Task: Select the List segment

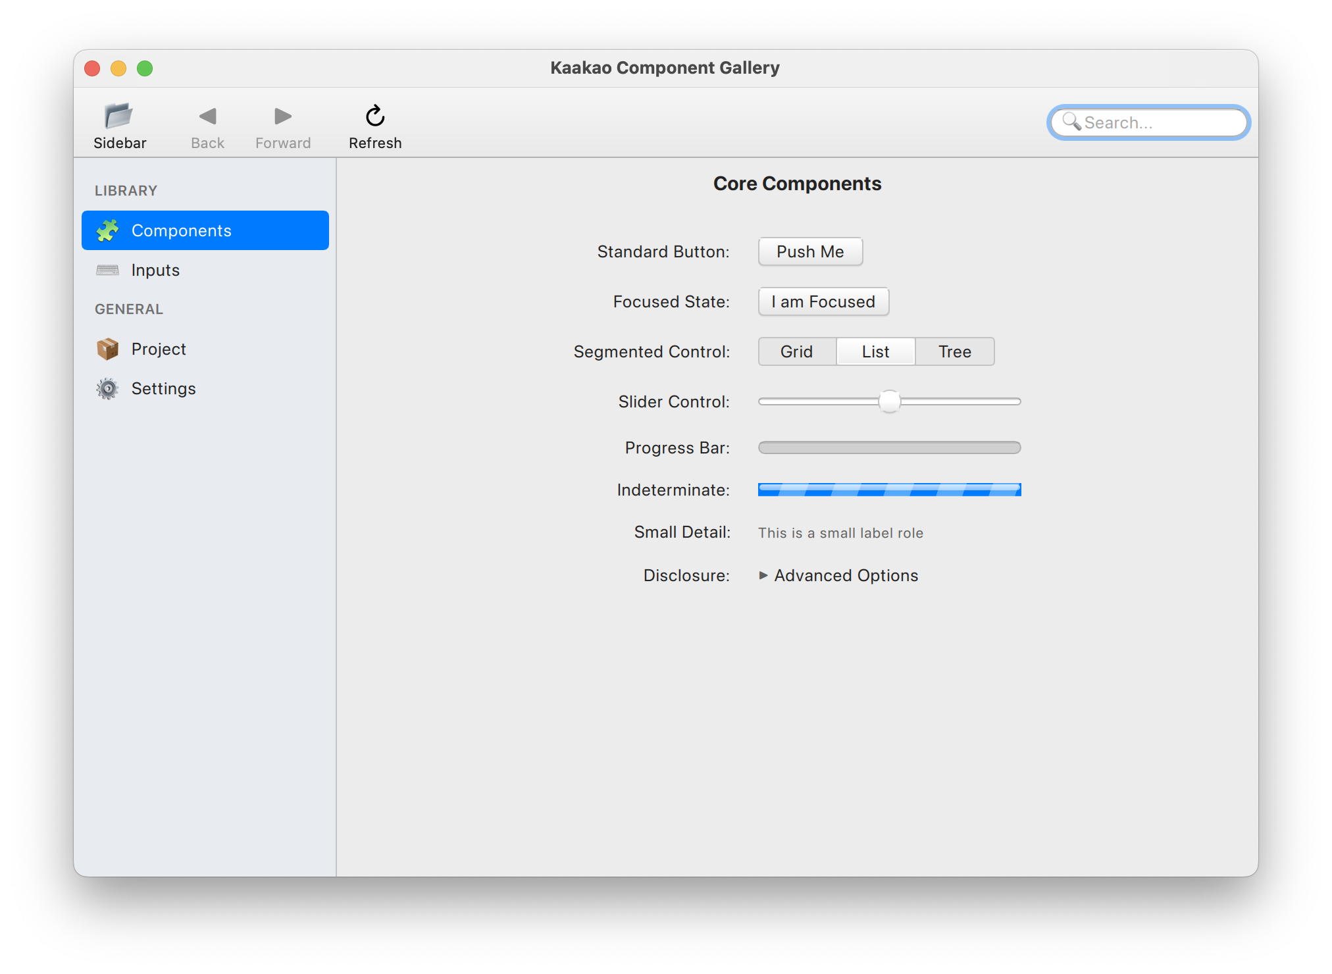Action: click(x=876, y=351)
